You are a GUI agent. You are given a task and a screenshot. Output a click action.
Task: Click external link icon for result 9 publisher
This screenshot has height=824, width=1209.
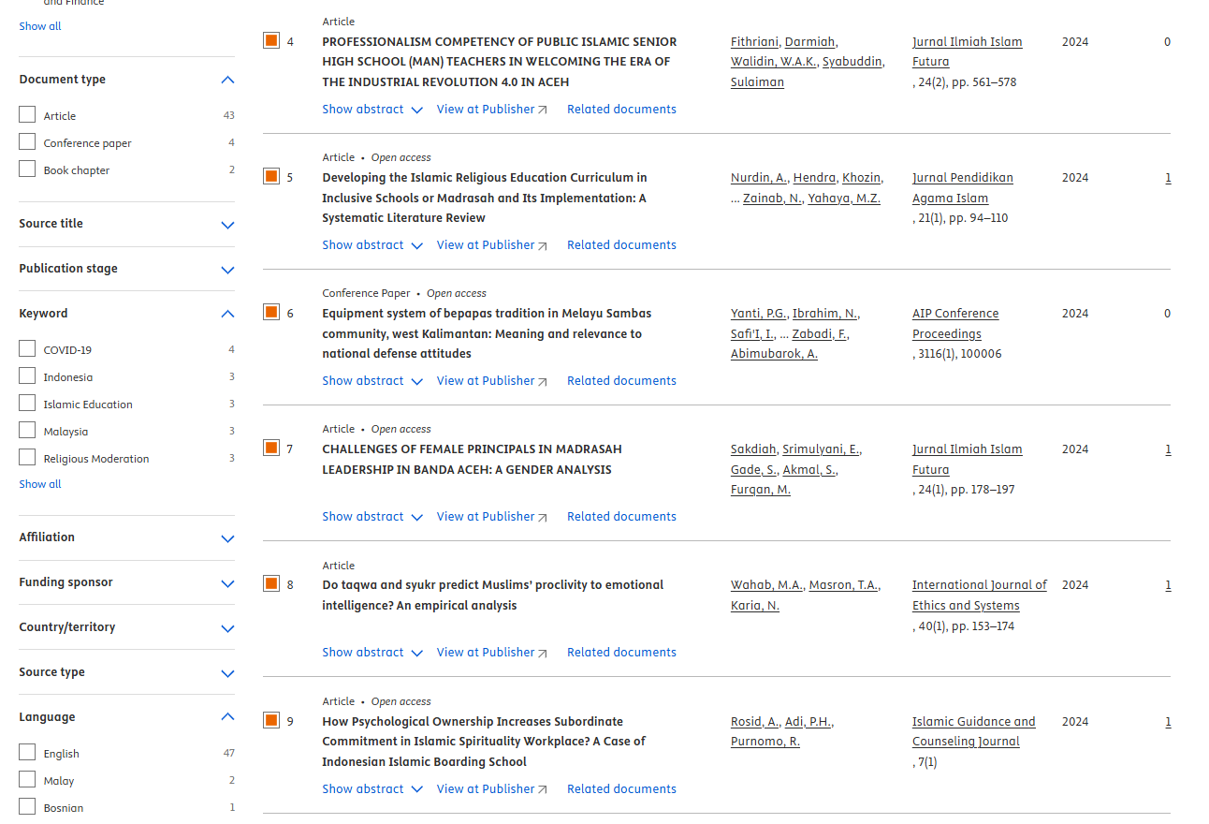543,790
